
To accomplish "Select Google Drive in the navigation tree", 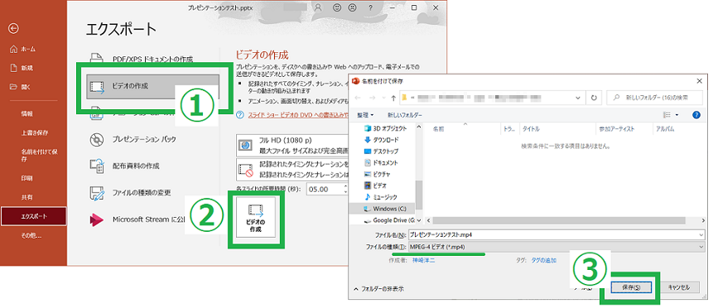I will point(389,220).
